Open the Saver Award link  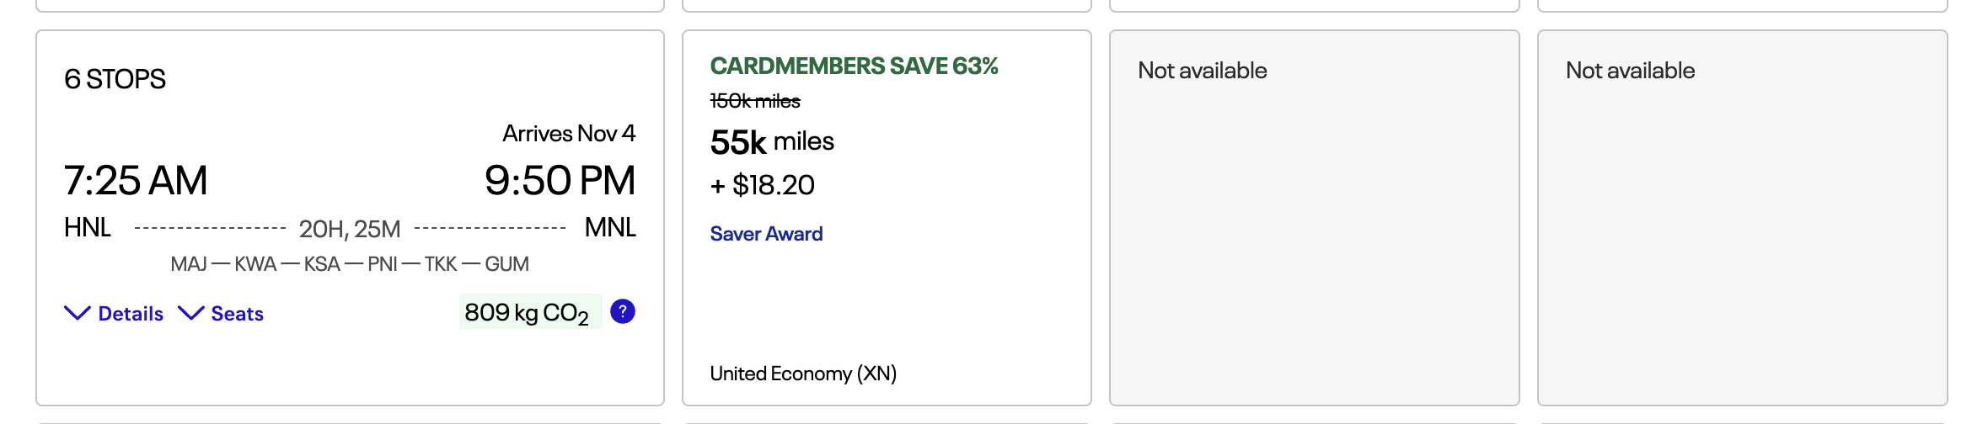(766, 234)
